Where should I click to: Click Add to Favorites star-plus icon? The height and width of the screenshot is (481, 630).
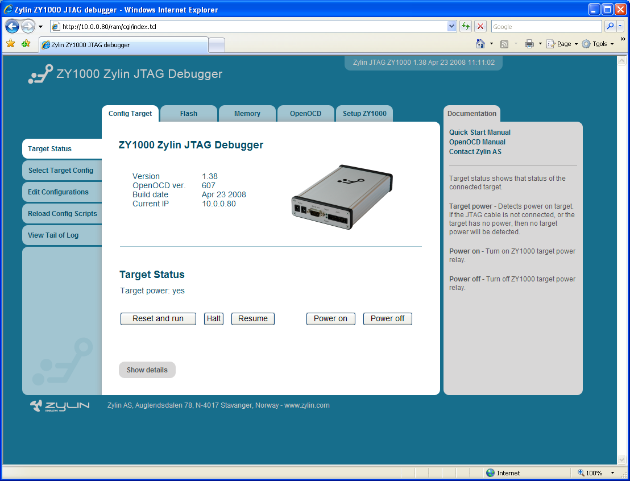click(x=26, y=43)
